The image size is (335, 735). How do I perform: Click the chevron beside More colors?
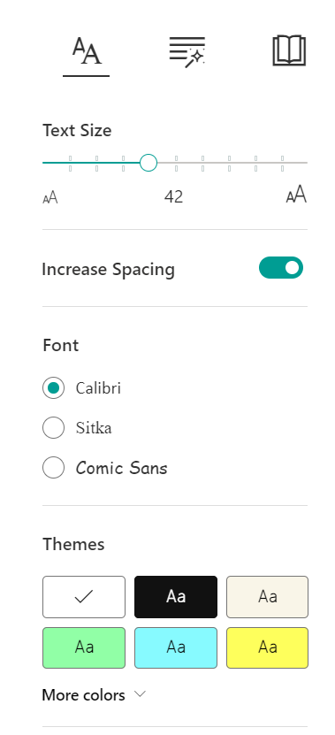coord(140,693)
